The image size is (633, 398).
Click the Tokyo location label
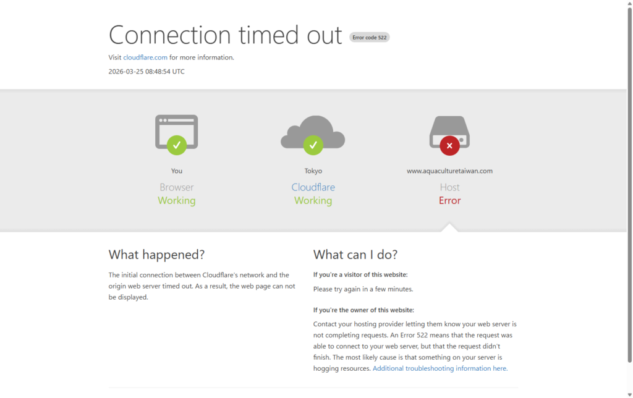[x=313, y=171]
